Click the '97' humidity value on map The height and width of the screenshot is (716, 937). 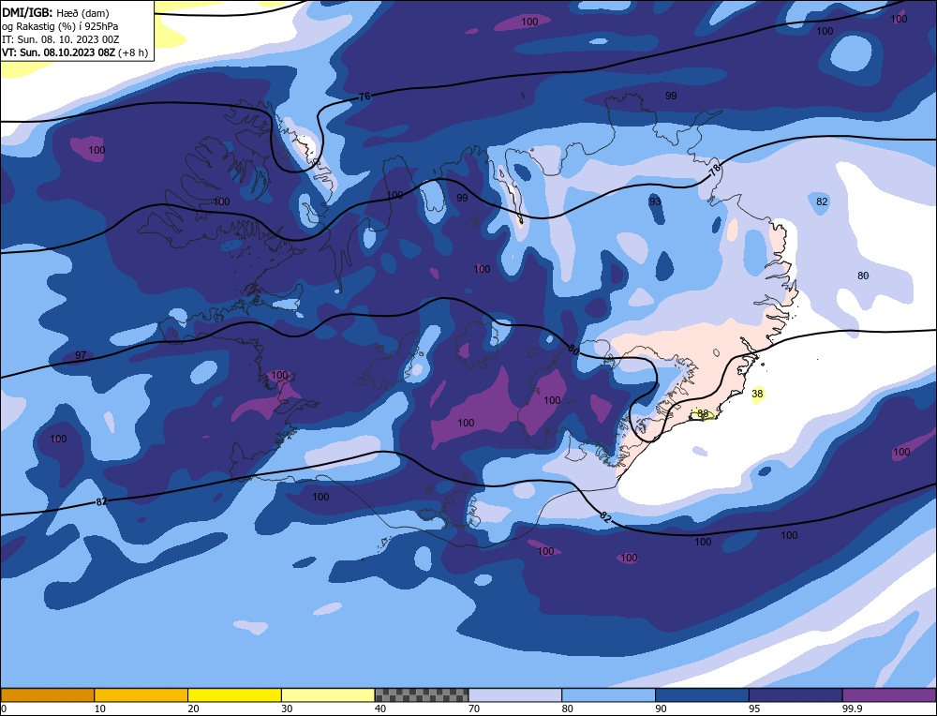click(x=81, y=355)
